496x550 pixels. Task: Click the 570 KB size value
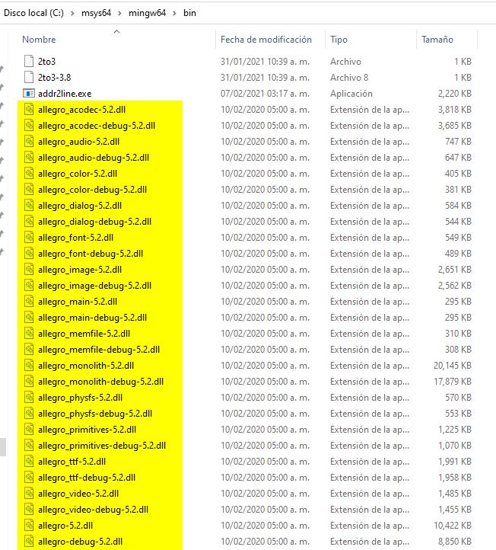click(x=458, y=398)
